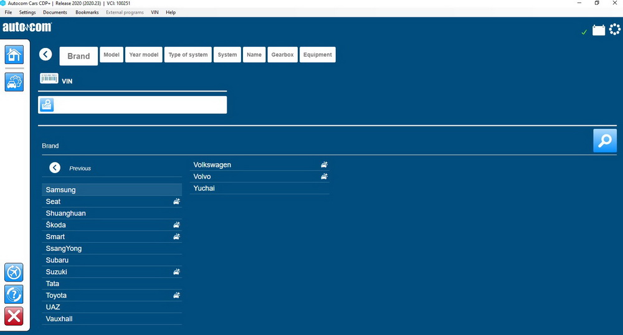623x335 pixels.
Task: Open the Home screen from sidebar
Action: point(14,55)
